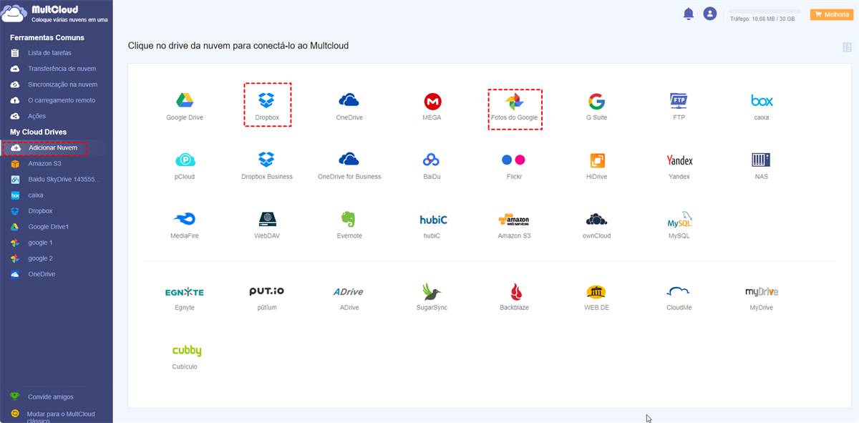The height and width of the screenshot is (423, 859).
Task: Click the Backblaze flame icon
Action: click(x=514, y=291)
